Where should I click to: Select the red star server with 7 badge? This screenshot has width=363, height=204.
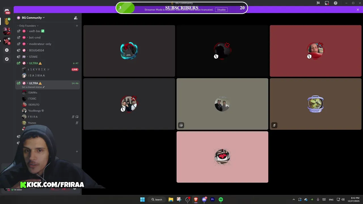[x=7, y=41]
